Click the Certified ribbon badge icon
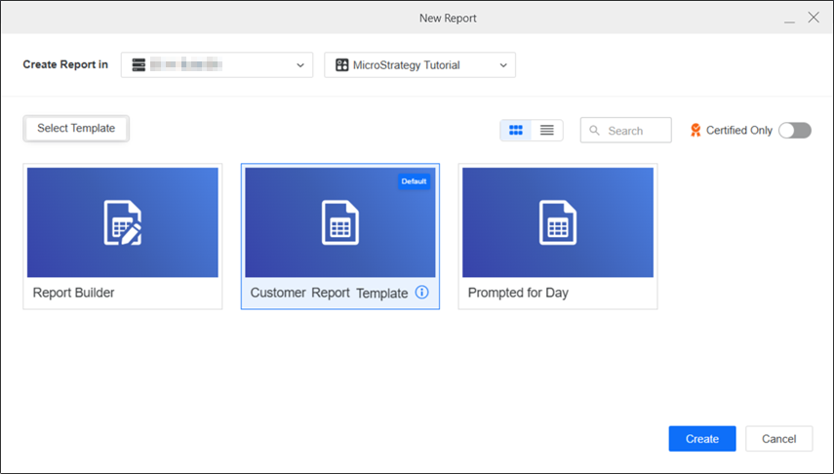 [695, 131]
